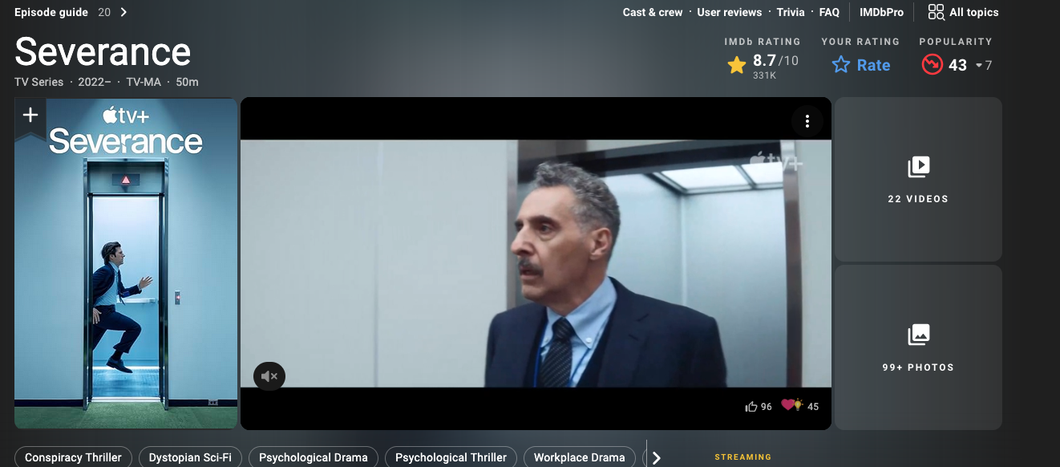The width and height of the screenshot is (1060, 467).
Task: Click the 331K ratings count
Action: pyautogui.click(x=764, y=75)
